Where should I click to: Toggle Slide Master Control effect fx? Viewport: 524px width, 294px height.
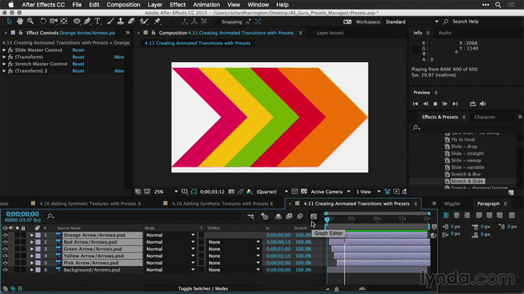point(10,50)
